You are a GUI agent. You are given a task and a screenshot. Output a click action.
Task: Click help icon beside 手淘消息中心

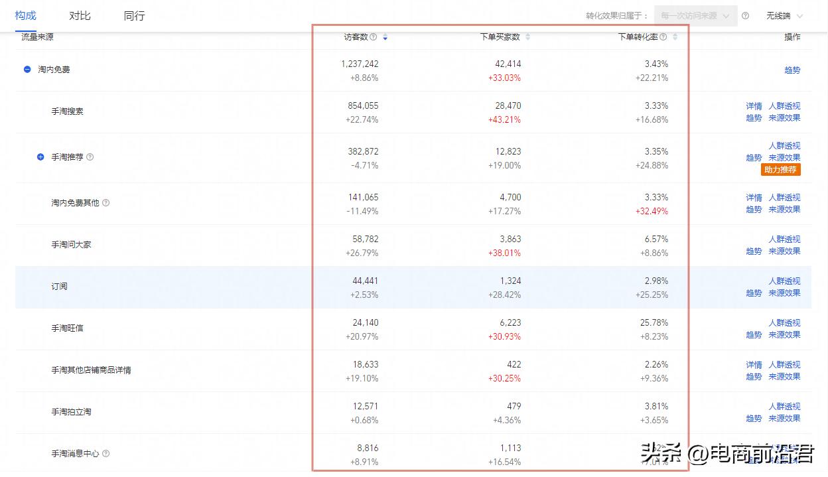pyautogui.click(x=106, y=454)
